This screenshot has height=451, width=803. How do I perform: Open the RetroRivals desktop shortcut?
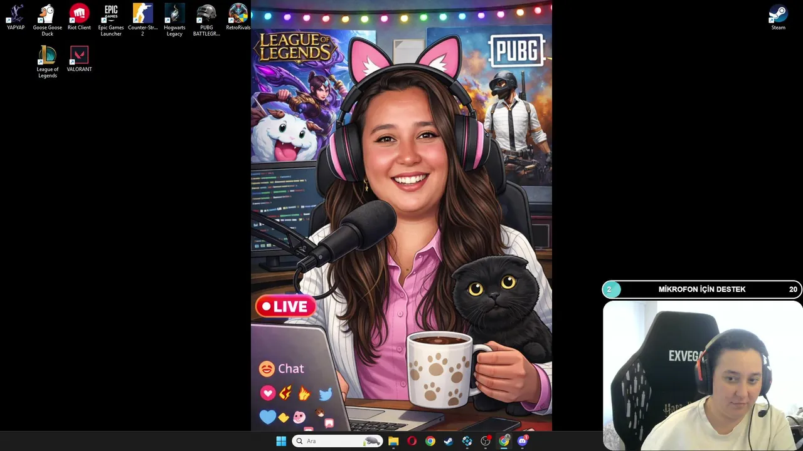(x=238, y=18)
